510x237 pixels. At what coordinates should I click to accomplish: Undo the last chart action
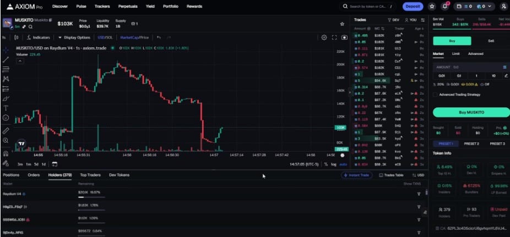click(159, 37)
